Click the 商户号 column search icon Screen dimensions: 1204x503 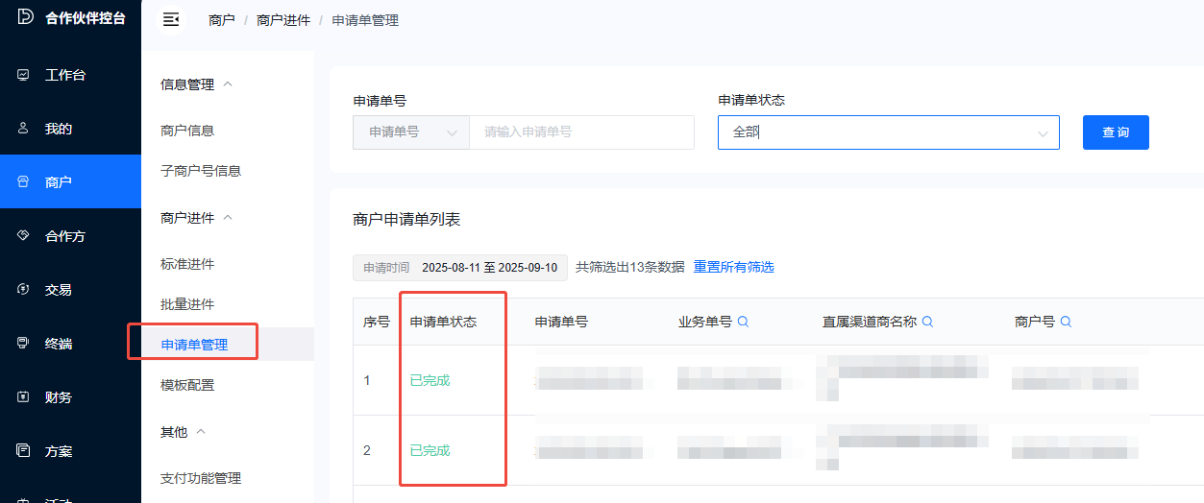1066,322
